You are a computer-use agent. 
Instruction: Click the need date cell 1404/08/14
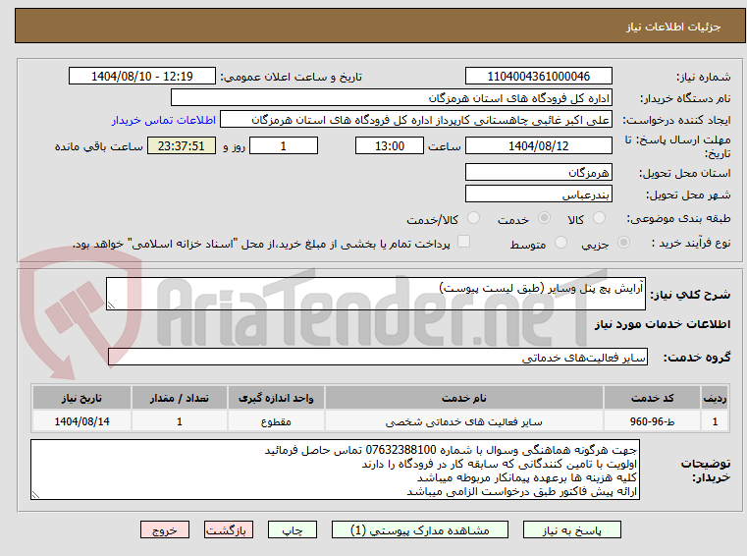pyautogui.click(x=81, y=421)
